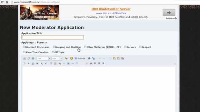The height and width of the screenshot is (112, 200).
Task: Check the Off Topic checkbox
Action: click(53, 52)
